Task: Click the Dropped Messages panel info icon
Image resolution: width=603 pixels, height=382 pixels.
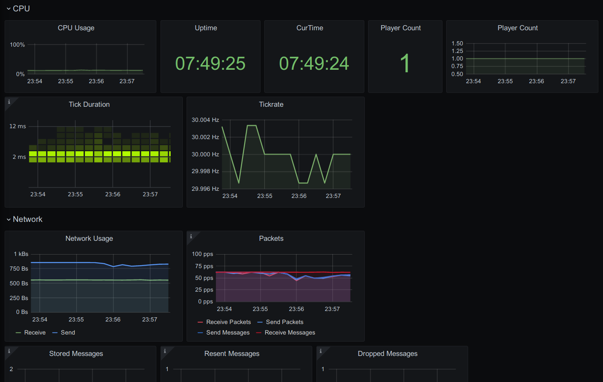Action: click(x=321, y=351)
